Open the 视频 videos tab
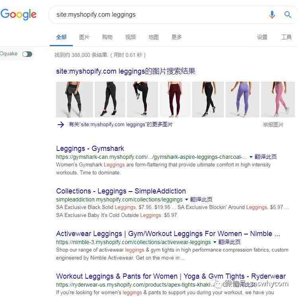 tap(130, 37)
